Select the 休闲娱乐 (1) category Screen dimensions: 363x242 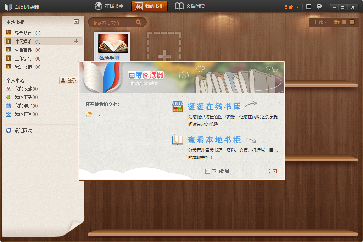[43, 41]
